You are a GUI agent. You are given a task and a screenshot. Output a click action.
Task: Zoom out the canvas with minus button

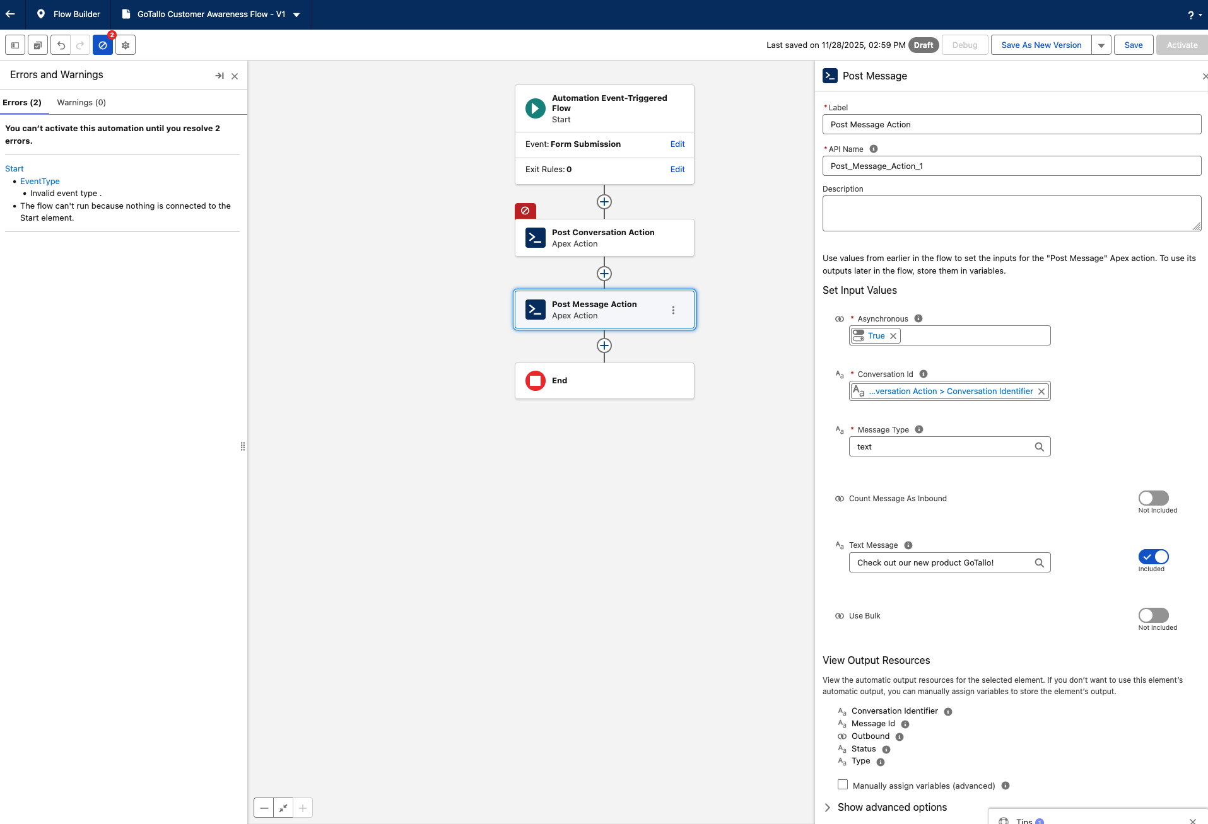(264, 808)
